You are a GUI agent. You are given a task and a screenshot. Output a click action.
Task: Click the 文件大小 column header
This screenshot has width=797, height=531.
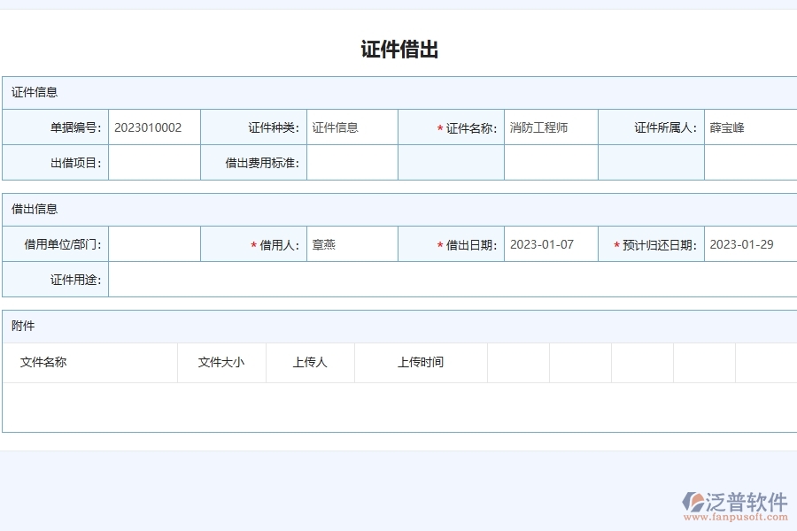(221, 362)
